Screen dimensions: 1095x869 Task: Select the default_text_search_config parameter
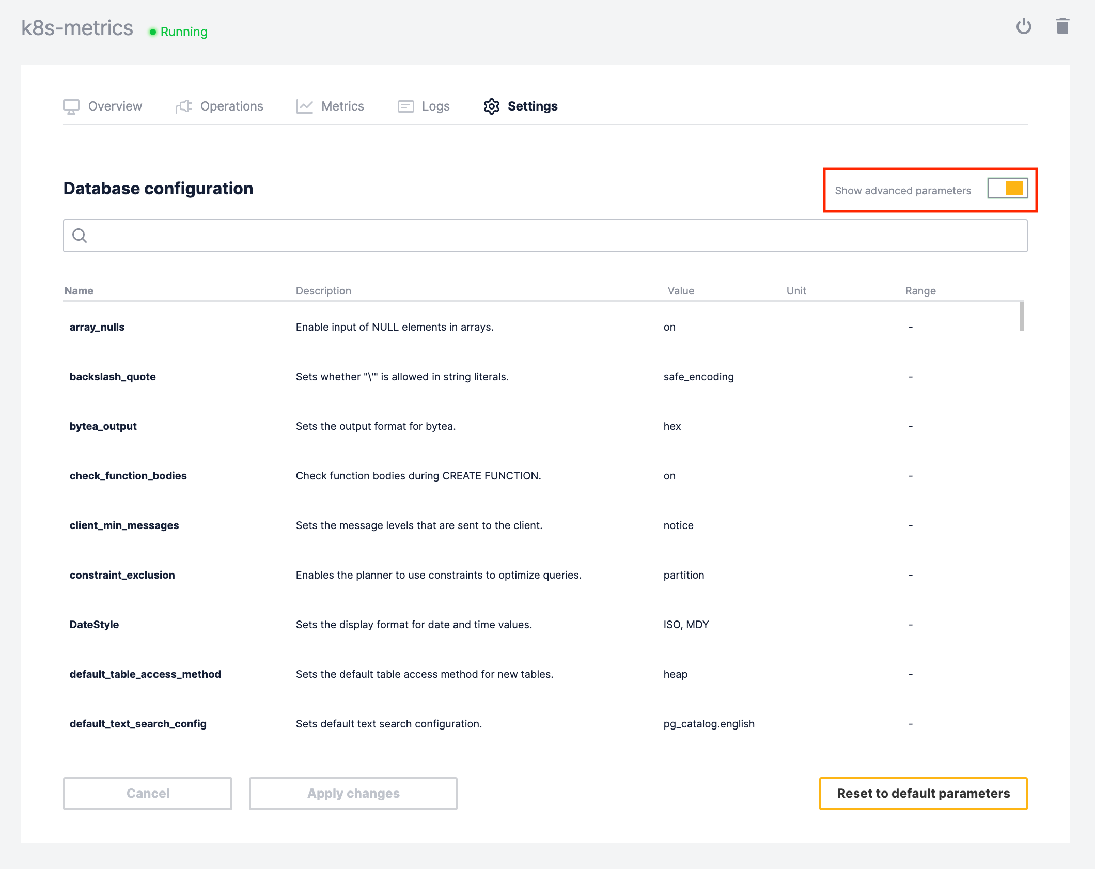click(138, 724)
